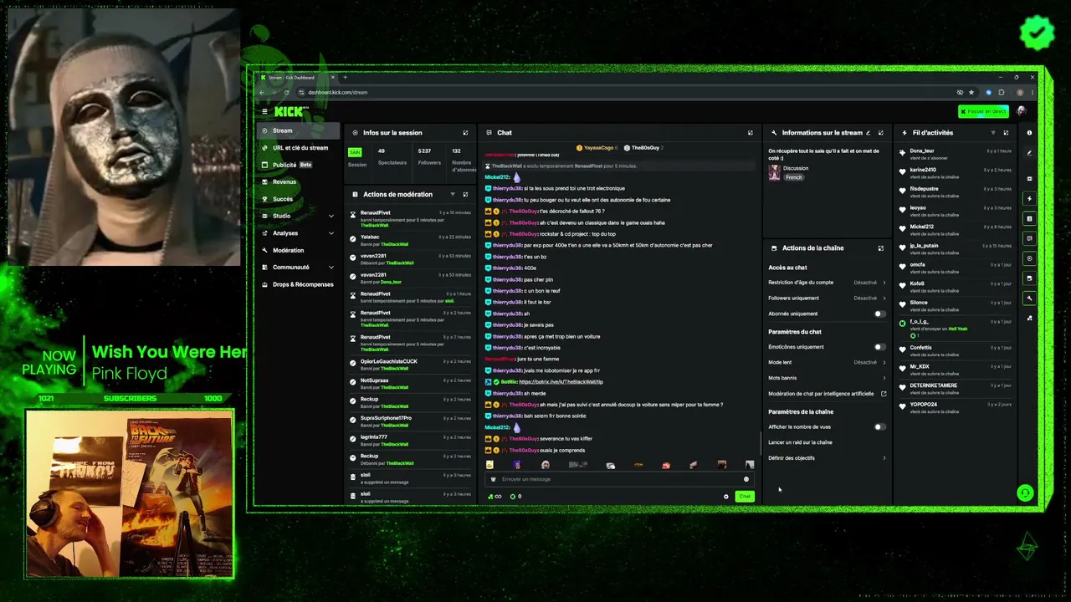The width and height of the screenshot is (1071, 602).
Task: Open the user profile avatar
Action: click(x=1022, y=111)
